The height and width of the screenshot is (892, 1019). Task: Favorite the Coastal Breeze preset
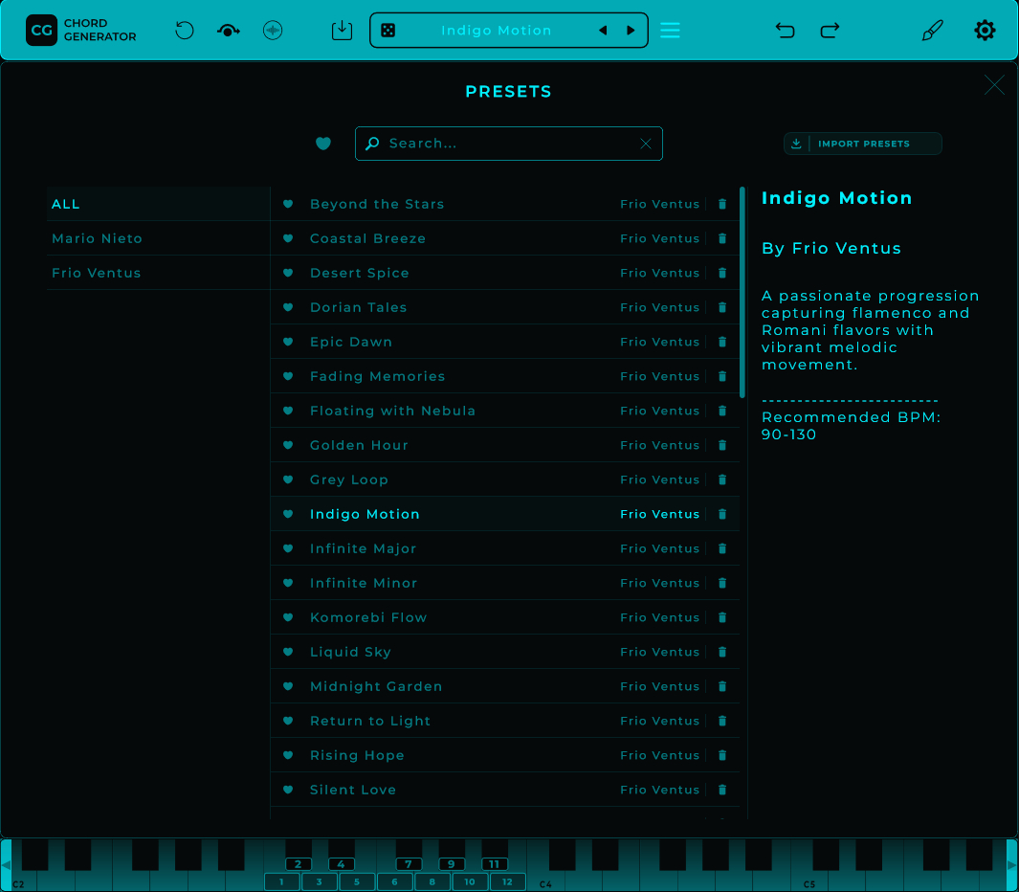[x=288, y=238]
